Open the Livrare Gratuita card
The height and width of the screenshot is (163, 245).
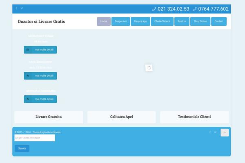tap(49, 117)
